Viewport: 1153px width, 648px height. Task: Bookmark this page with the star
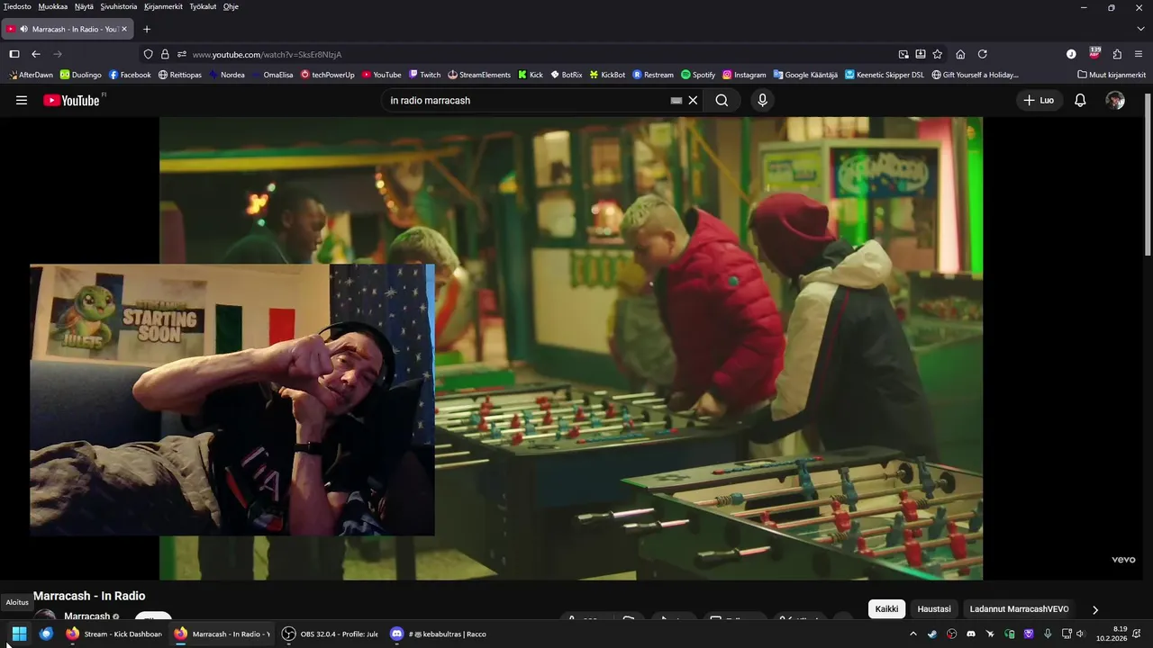pyautogui.click(x=938, y=54)
